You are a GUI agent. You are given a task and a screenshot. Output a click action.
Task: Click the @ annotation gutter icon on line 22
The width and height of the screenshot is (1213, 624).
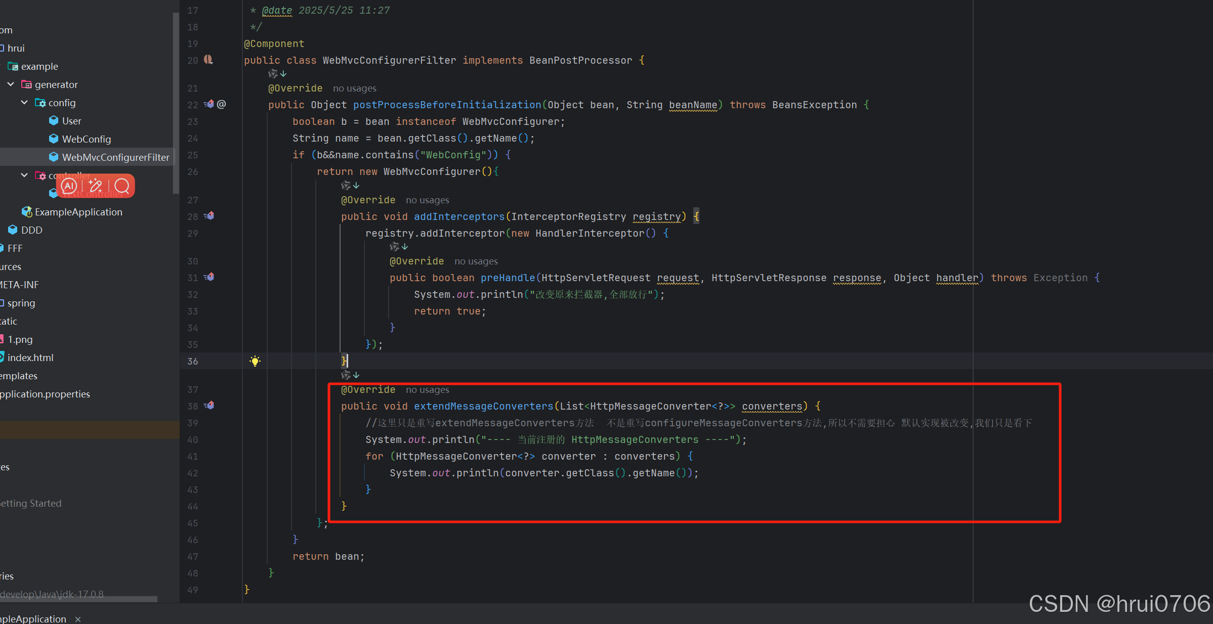point(222,104)
